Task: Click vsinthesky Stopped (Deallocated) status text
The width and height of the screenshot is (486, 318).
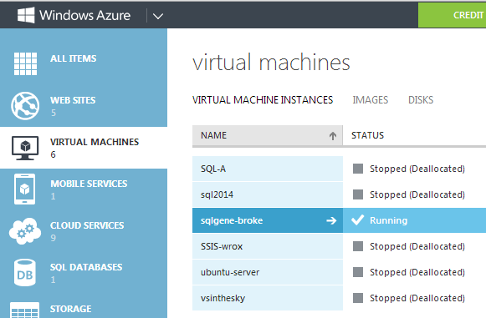Action: click(417, 299)
